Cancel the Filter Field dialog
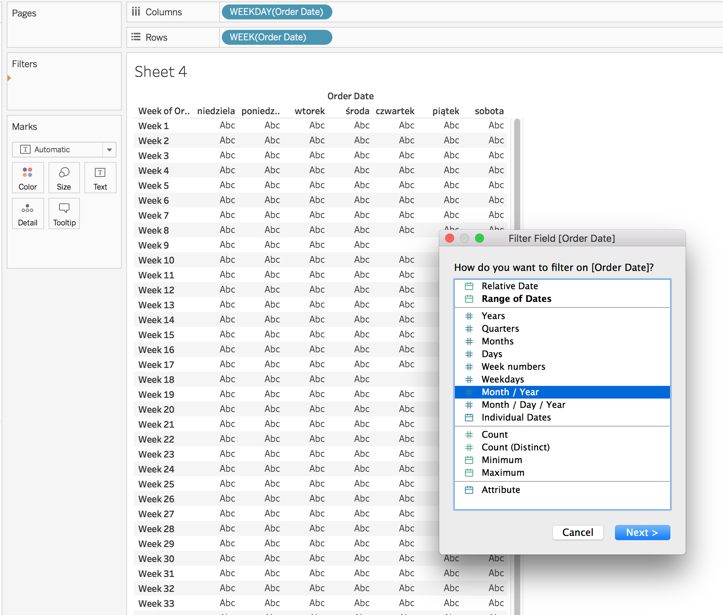 pos(577,533)
